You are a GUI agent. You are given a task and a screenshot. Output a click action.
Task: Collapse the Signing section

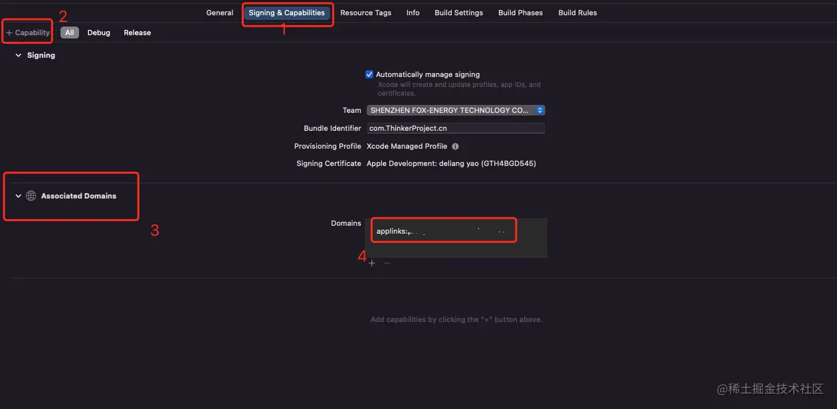(x=18, y=55)
